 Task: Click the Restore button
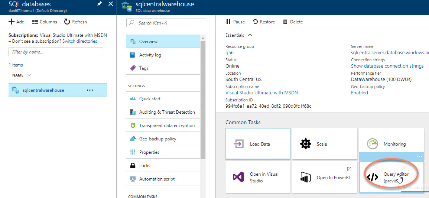(x=264, y=22)
